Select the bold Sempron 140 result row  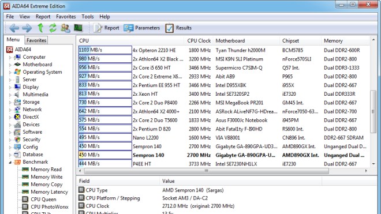(x=223, y=155)
